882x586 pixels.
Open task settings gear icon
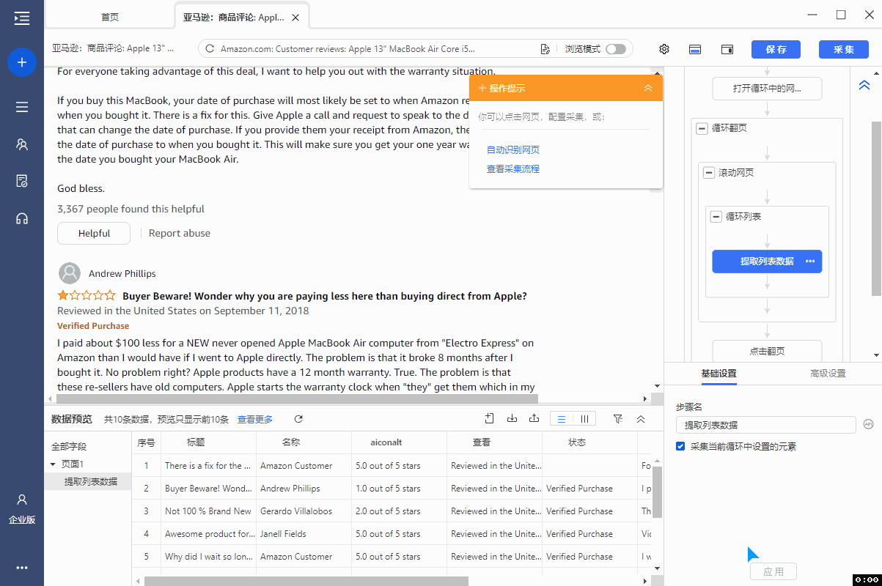click(x=664, y=49)
